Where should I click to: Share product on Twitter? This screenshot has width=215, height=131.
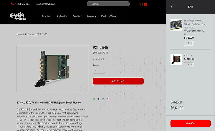[x=103, y=99]
